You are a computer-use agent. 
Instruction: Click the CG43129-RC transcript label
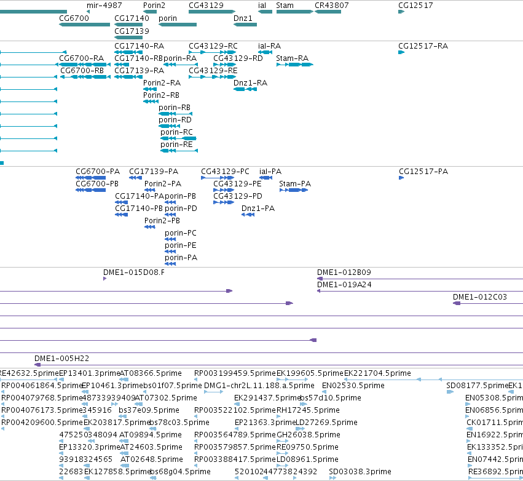[213, 46]
